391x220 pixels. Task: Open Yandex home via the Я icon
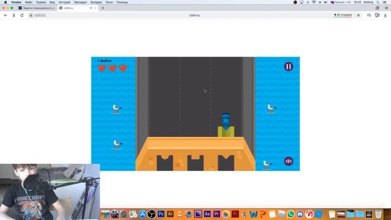[13, 15]
